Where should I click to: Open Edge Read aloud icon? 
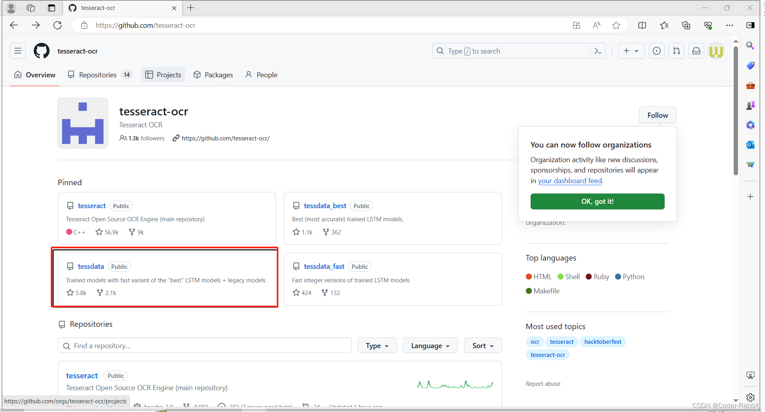(596, 25)
